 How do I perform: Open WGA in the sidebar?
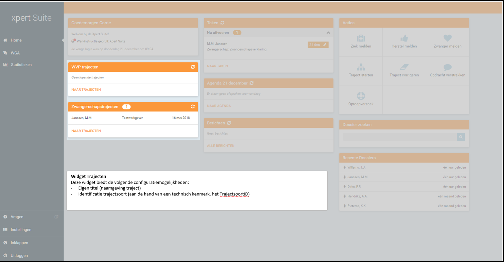(x=15, y=53)
